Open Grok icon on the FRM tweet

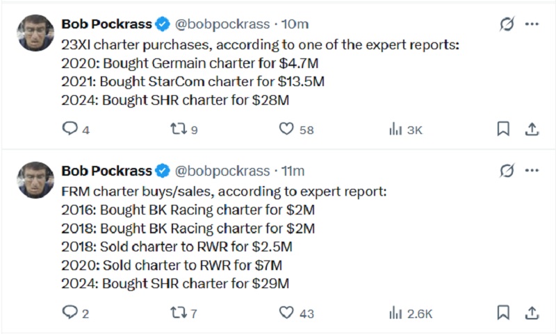[x=507, y=171]
